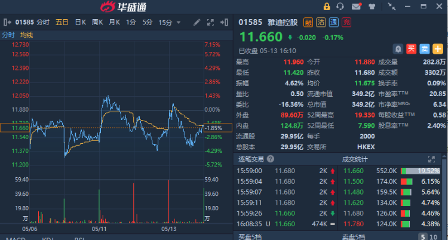448x240 pixels.
Task: Select the pencil drawing tool
Action: coord(197,22)
